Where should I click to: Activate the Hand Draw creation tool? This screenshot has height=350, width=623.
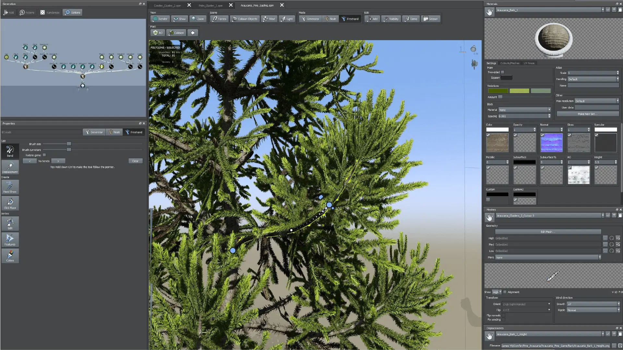pyautogui.click(x=10, y=187)
